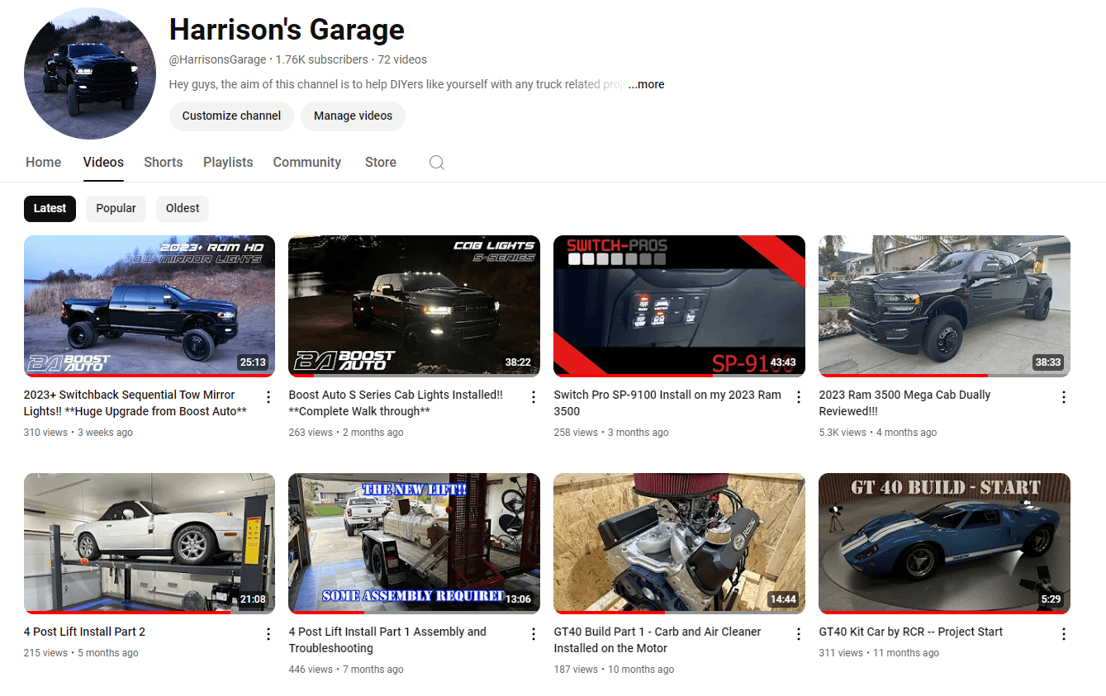Image resolution: width=1106 pixels, height=696 pixels.
Task: Click the @HarrisonsGarage channel handle
Action: [218, 59]
